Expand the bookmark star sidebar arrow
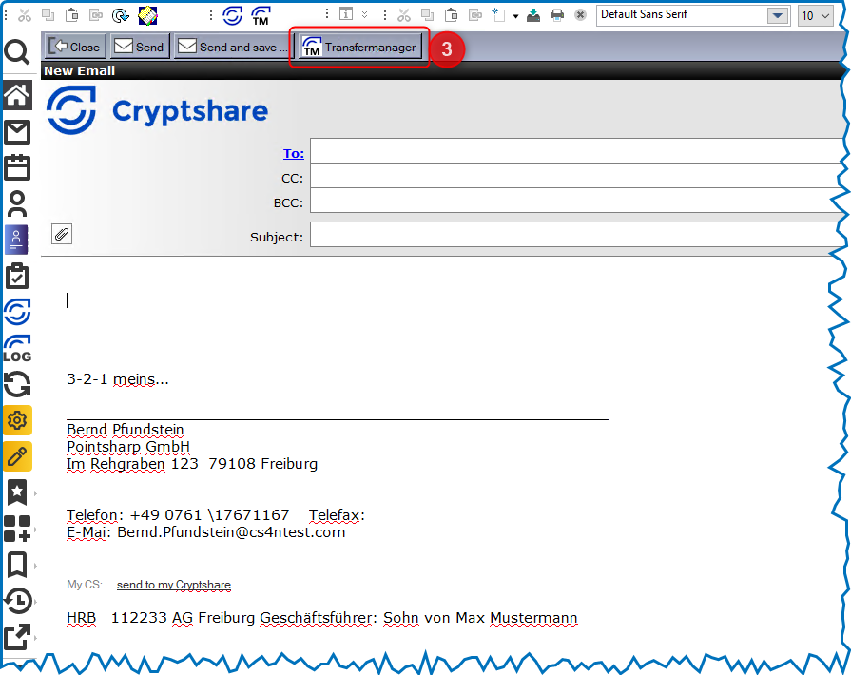 click(x=36, y=494)
